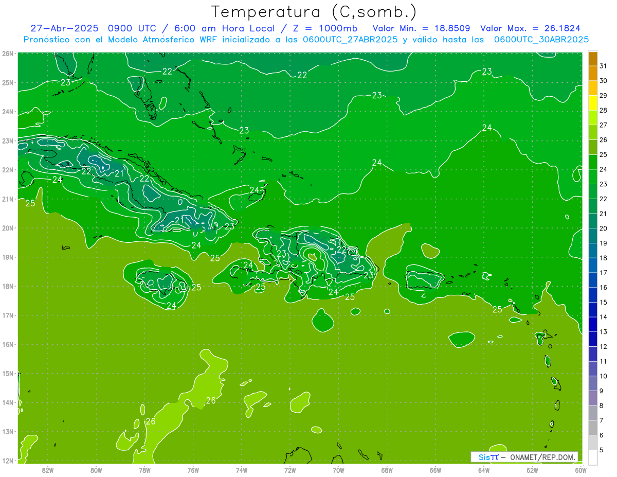Click the '82W' longitude axis label
617x477 pixels.
(x=48, y=470)
